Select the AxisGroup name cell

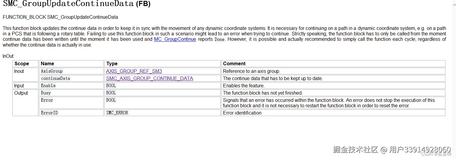tap(52, 71)
